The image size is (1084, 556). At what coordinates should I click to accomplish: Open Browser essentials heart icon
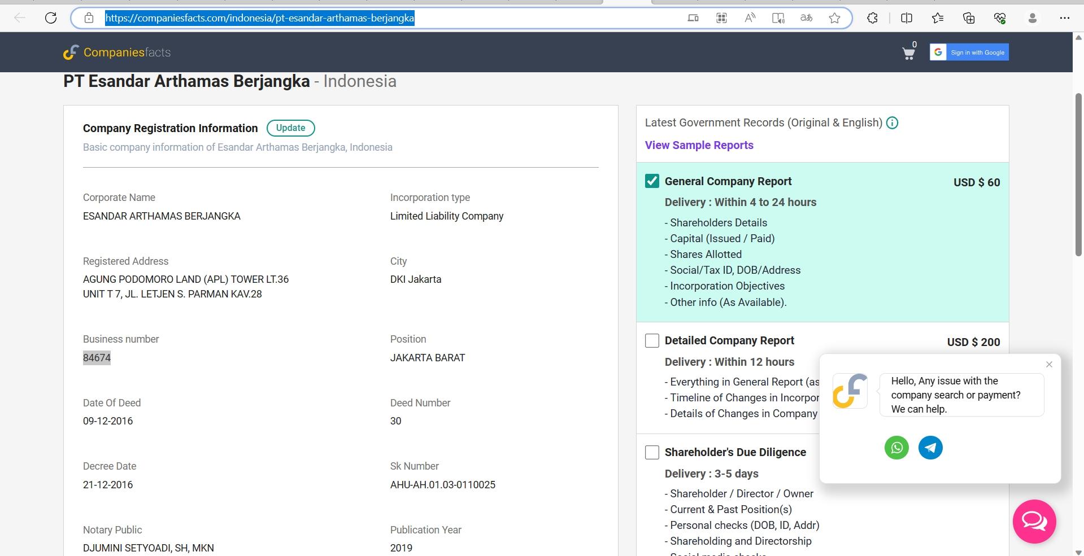(1000, 18)
